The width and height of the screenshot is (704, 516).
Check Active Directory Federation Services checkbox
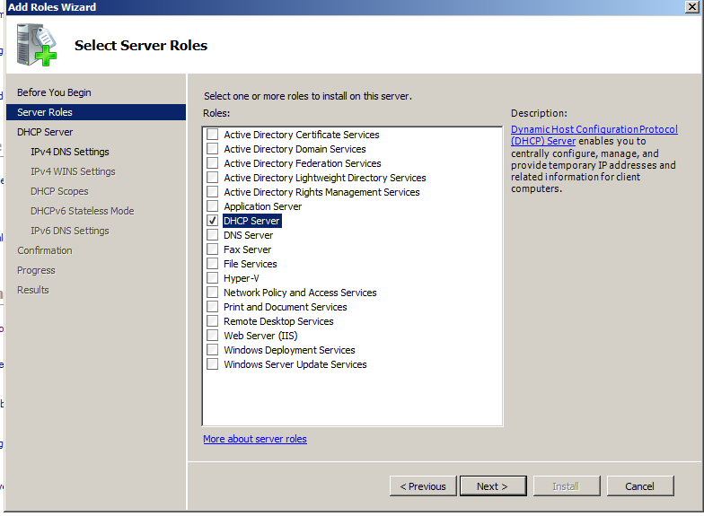click(x=212, y=163)
